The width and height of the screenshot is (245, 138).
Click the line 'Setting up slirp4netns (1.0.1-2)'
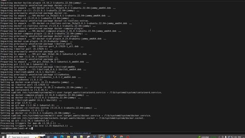click(24, 110)
